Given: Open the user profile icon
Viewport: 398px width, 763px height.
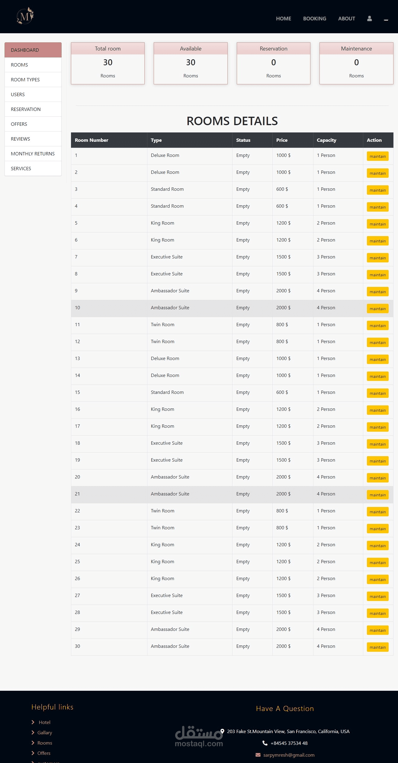Looking at the screenshot, I should point(369,18).
